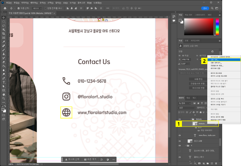This screenshot has height=166, width=241.
Task: Hide the www.flora...tudio.com text layer
Action: [180, 135]
